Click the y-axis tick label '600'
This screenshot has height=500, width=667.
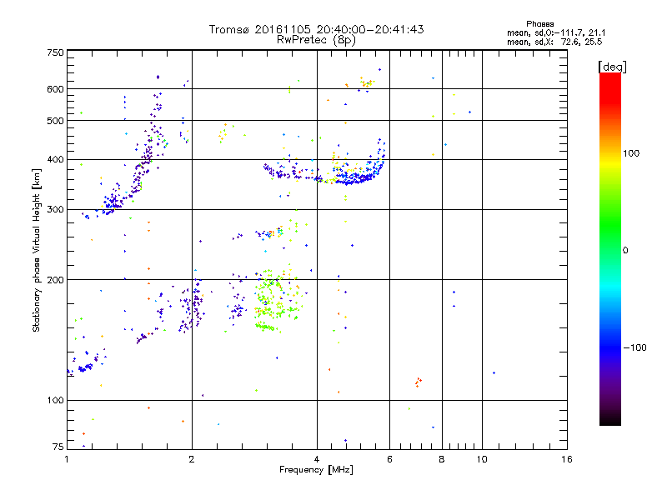click(55, 89)
